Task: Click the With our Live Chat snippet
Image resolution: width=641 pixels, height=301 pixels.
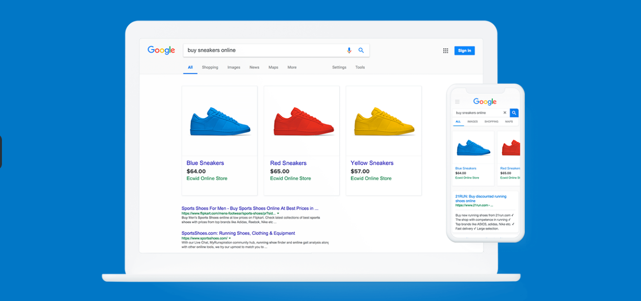Action: coord(255,244)
